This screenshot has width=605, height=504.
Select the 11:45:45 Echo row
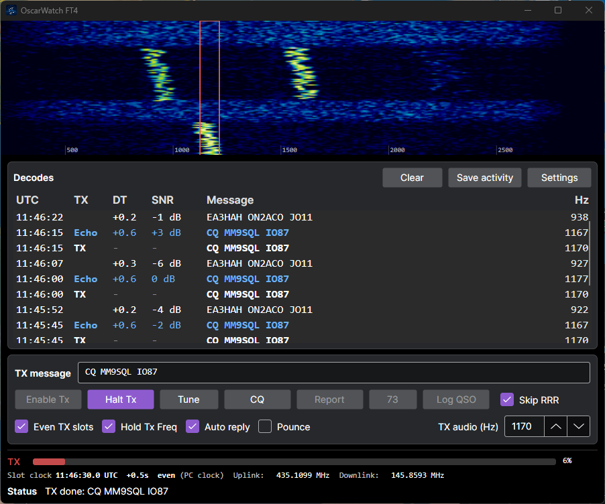click(x=302, y=326)
